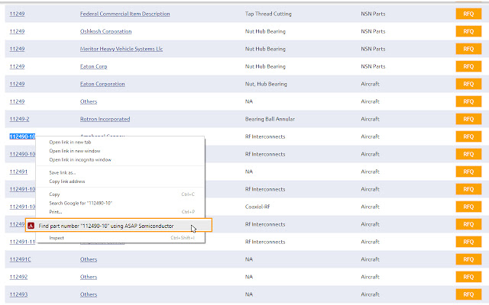This screenshot has height=305, width=489.
Task: Click the ASAP Semiconductor icon in context menu
Action: click(31, 226)
